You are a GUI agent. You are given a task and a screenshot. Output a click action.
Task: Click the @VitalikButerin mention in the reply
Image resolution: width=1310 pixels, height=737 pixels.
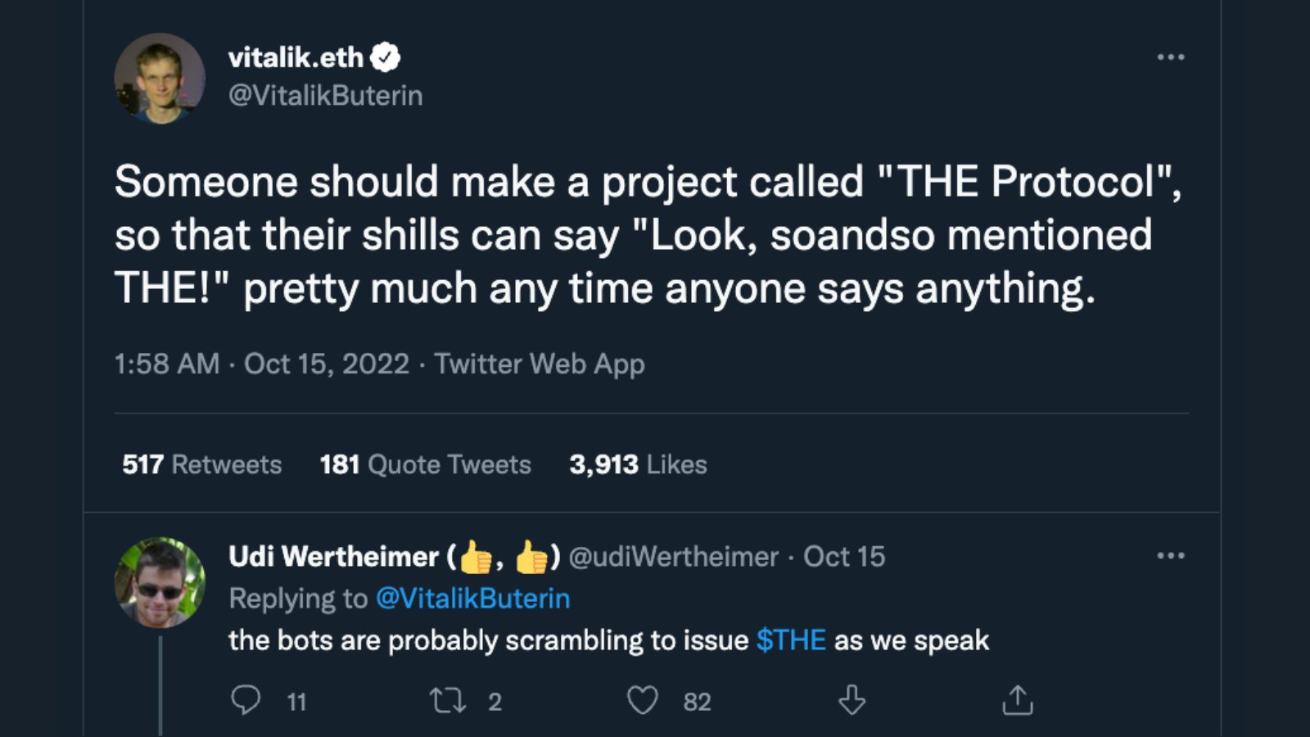pos(472,599)
